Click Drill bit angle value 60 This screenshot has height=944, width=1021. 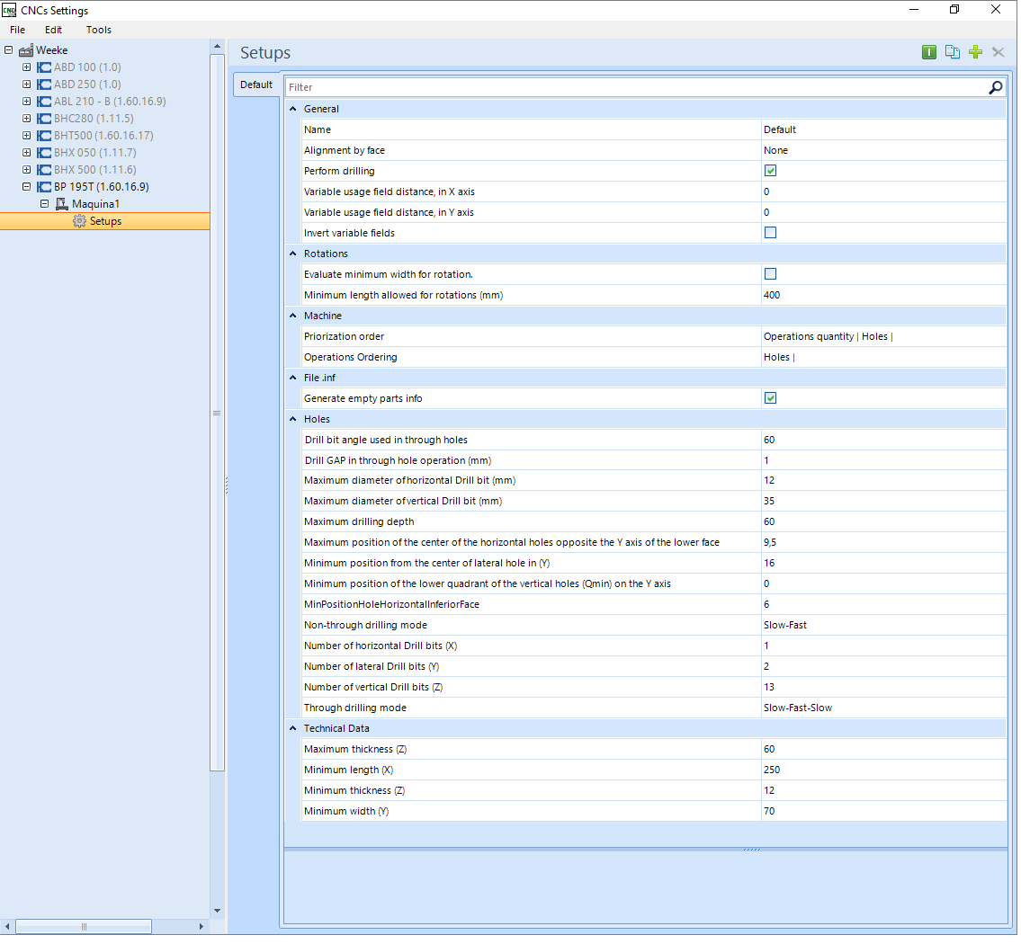885,441
